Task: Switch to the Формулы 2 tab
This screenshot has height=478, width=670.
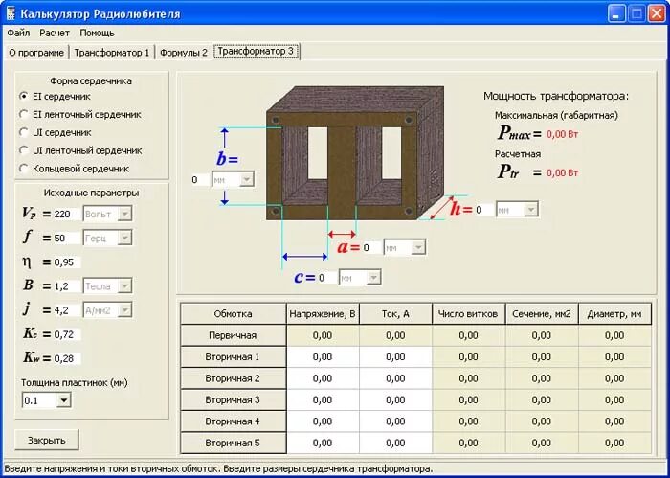Action: click(x=184, y=53)
